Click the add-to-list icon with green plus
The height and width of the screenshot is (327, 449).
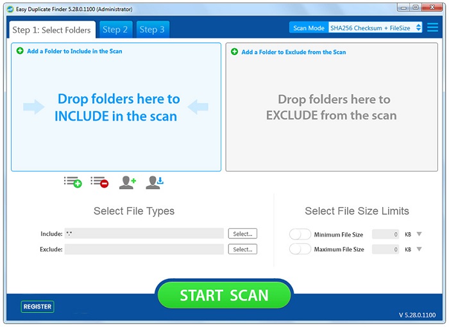72,182
